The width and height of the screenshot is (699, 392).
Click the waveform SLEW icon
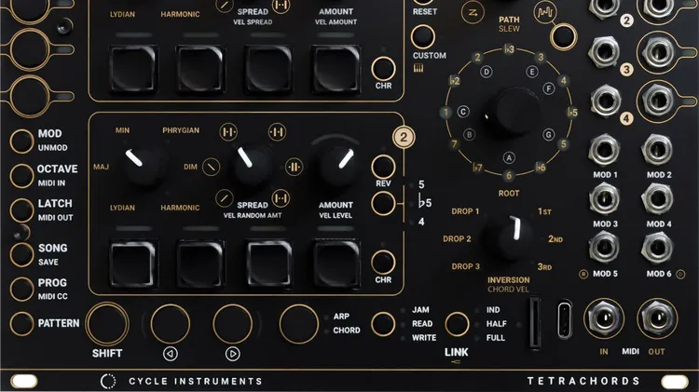click(x=544, y=11)
